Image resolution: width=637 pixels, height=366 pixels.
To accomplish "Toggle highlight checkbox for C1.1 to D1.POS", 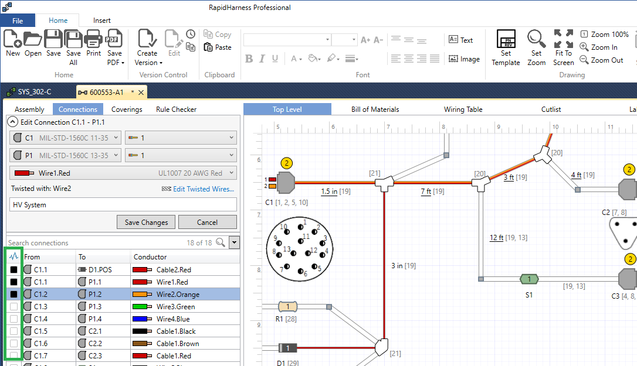I will [x=14, y=270].
